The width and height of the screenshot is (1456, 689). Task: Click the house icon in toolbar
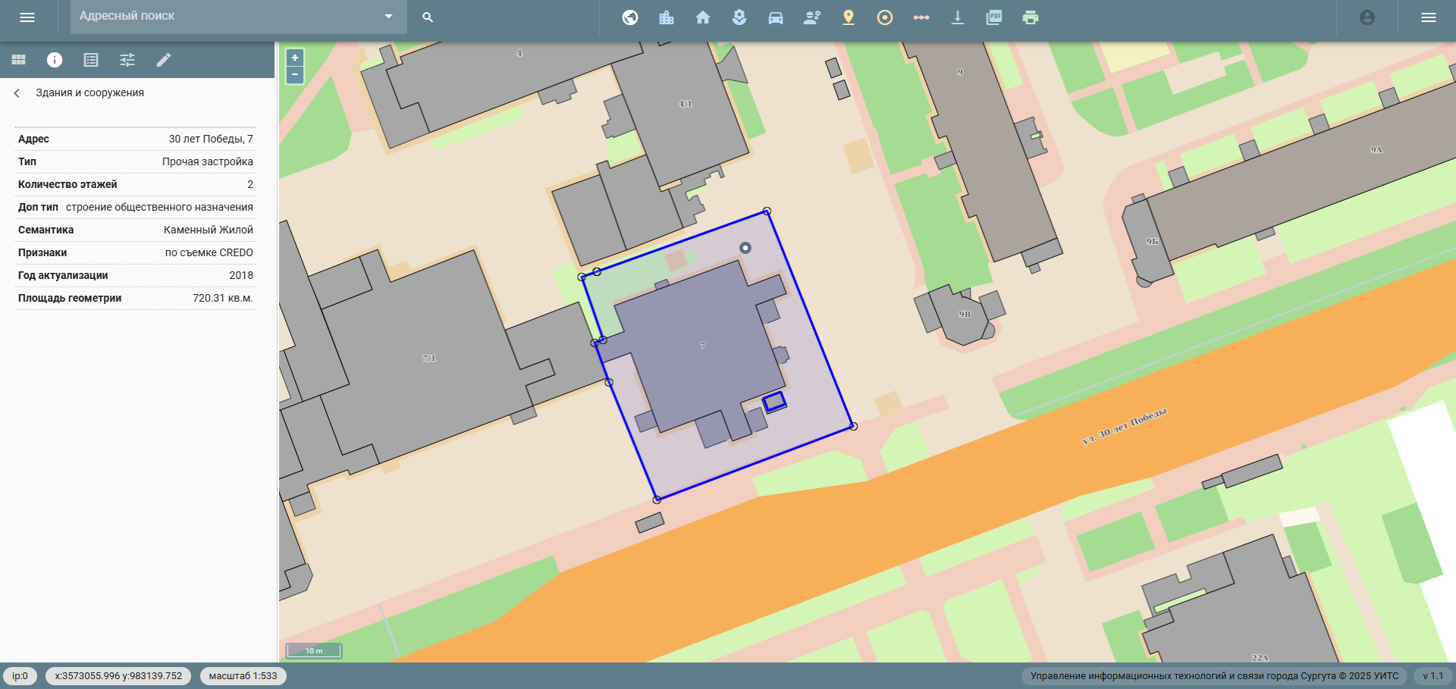point(703,17)
